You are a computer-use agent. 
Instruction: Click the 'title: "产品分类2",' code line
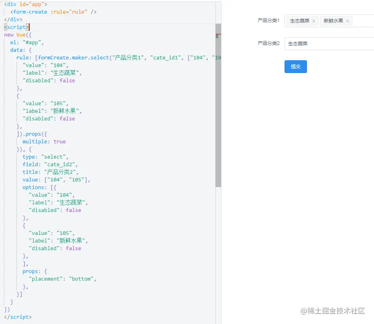pyautogui.click(x=51, y=172)
